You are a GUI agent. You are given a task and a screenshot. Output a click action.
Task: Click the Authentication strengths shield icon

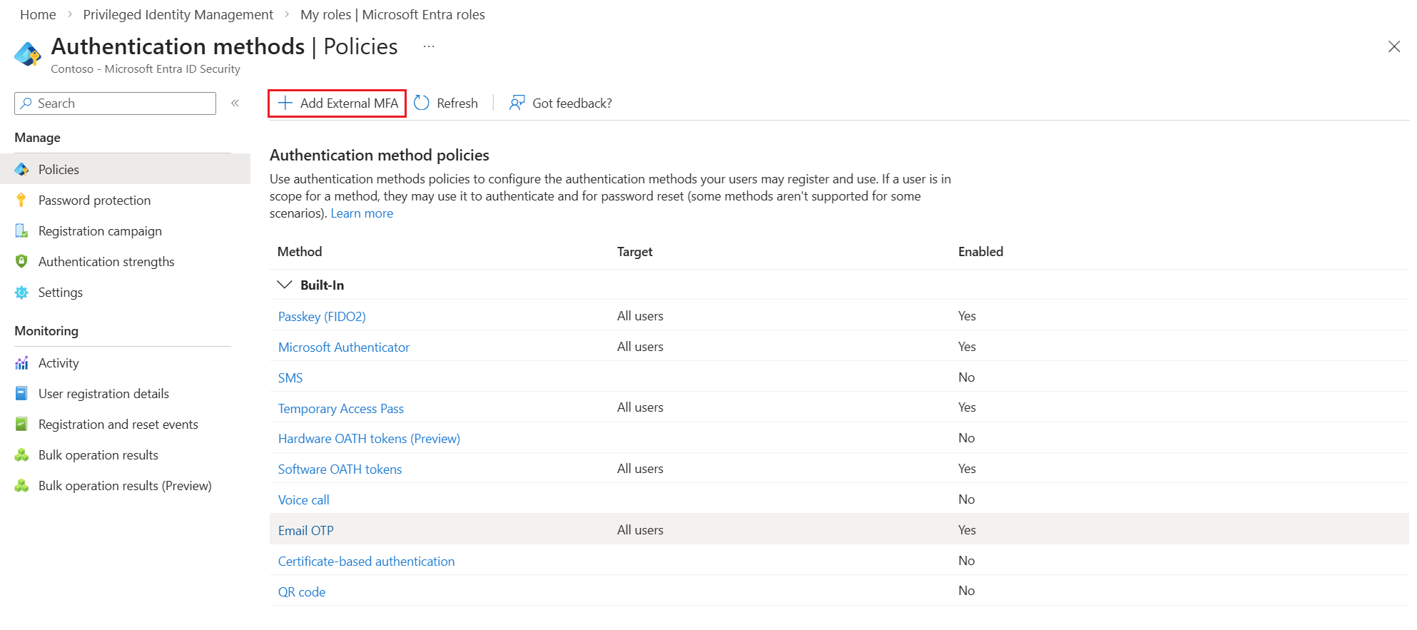tap(21, 261)
